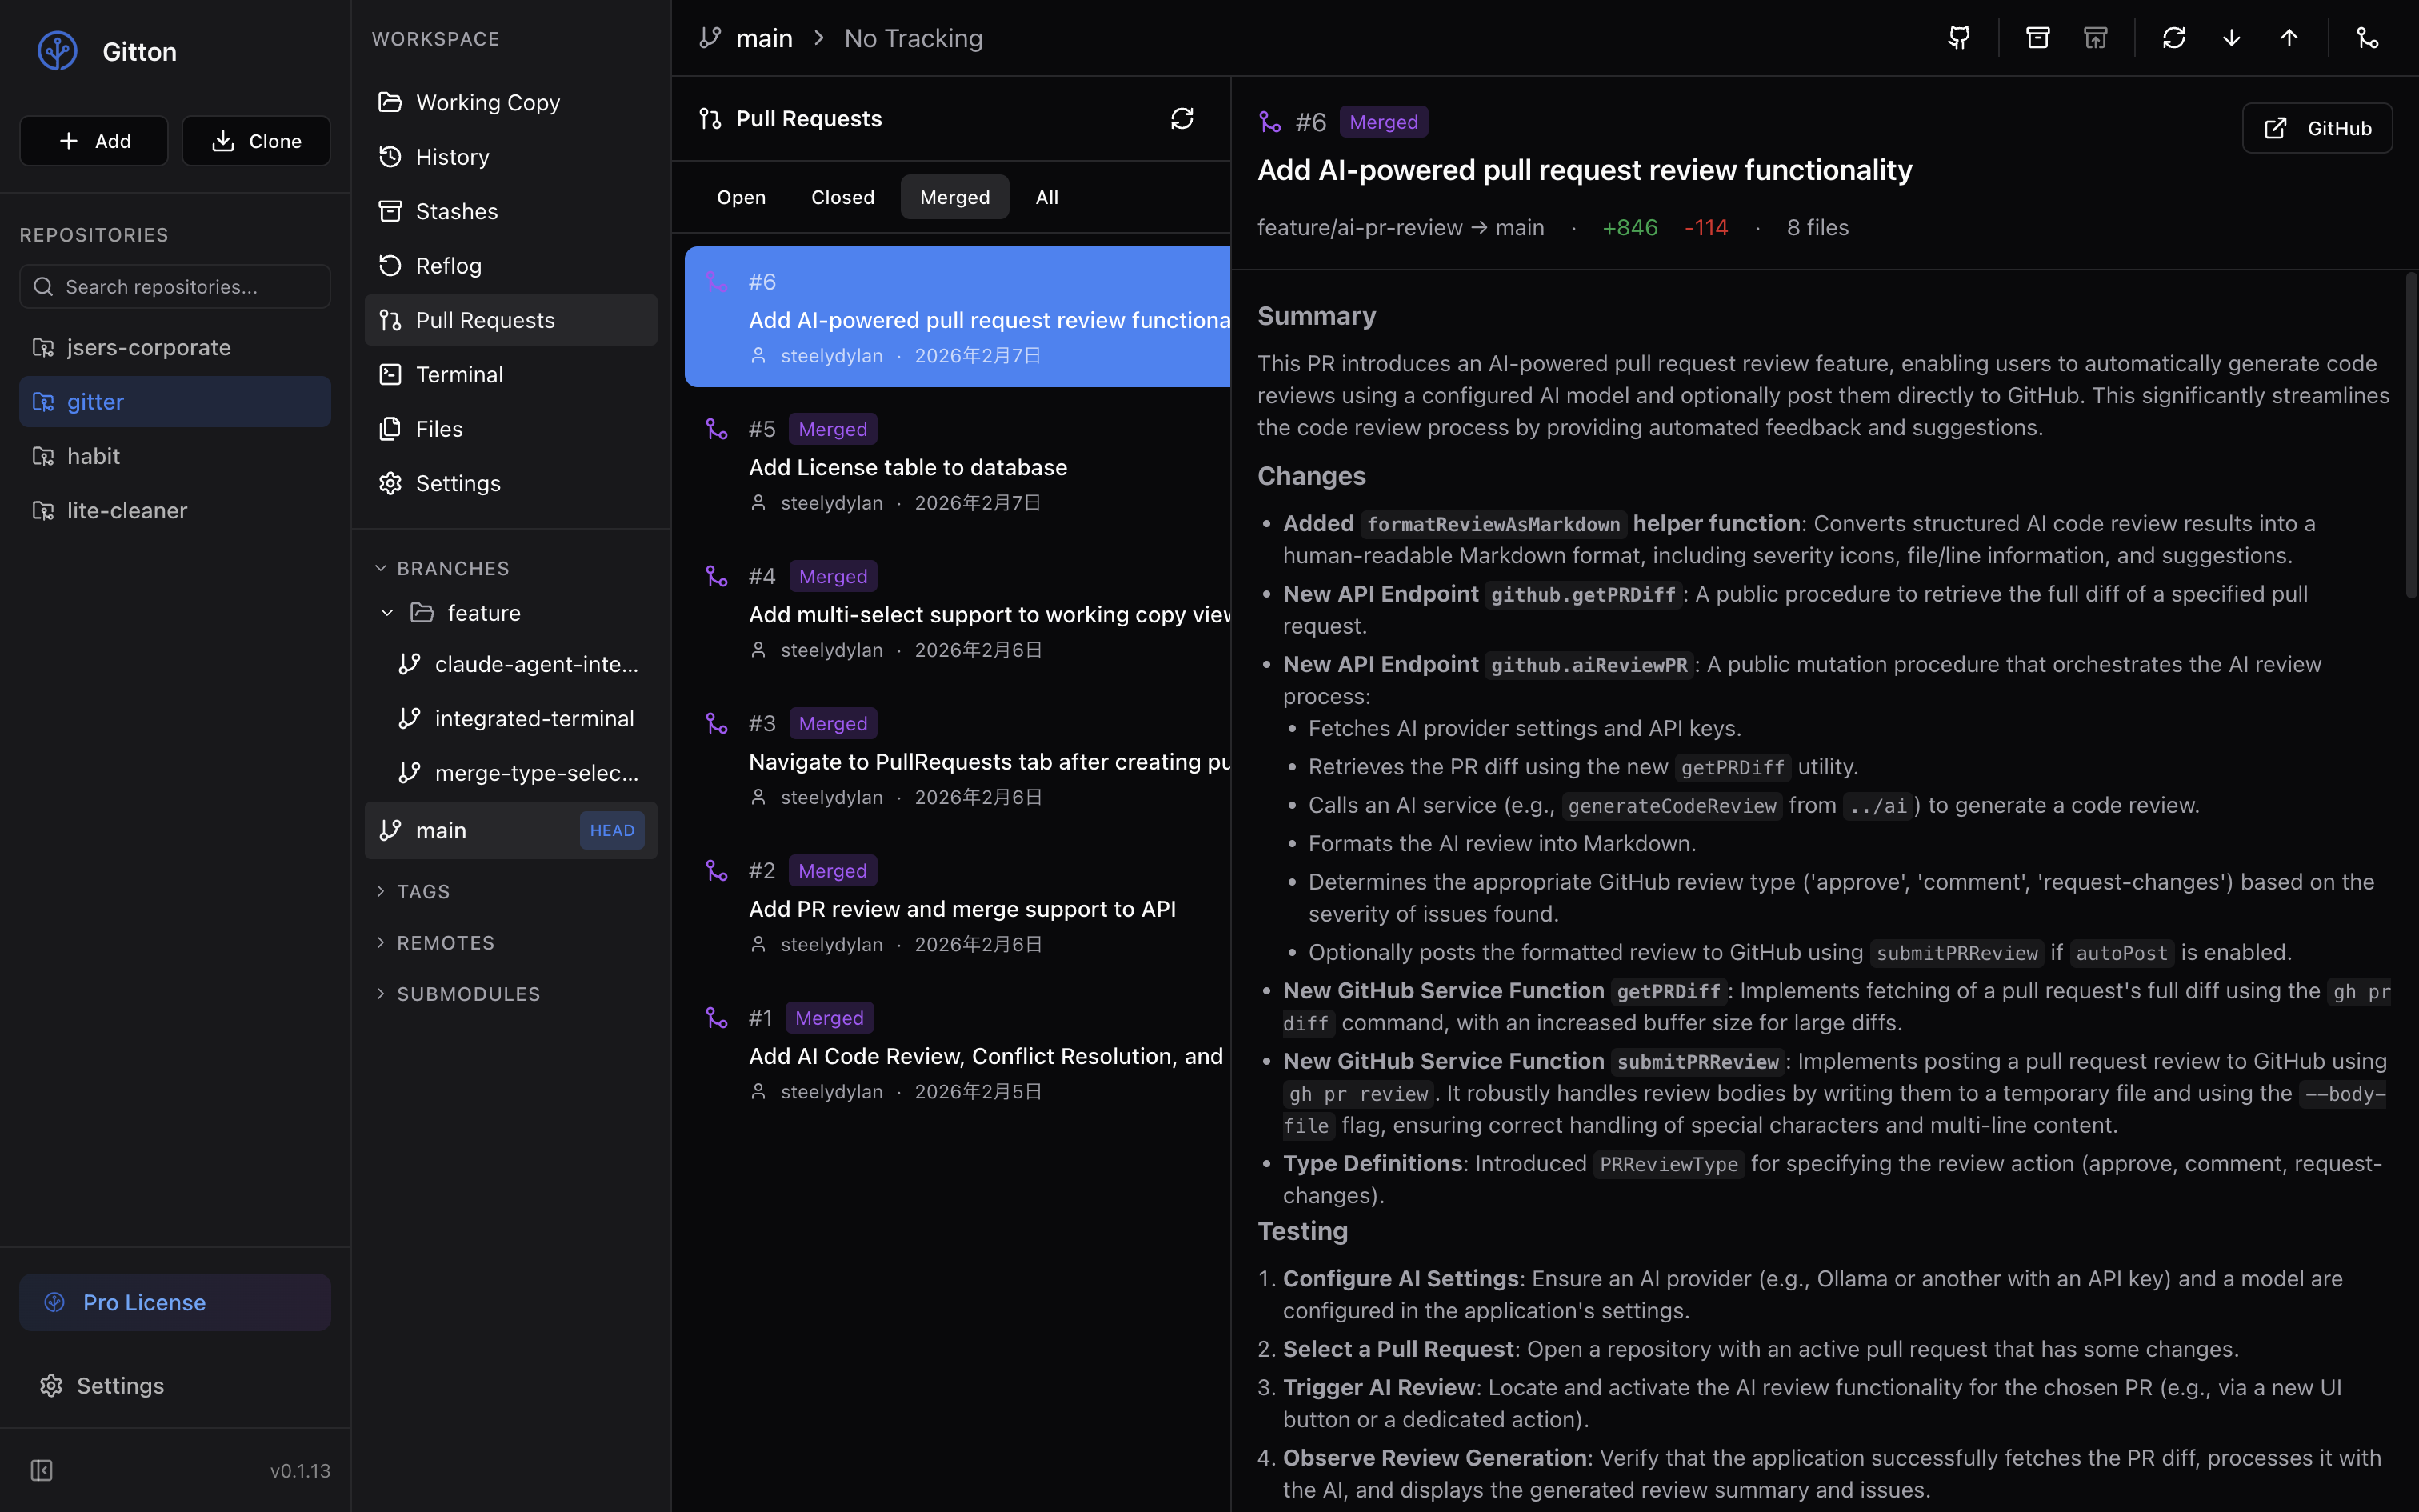Select the All pull requests filter
Screen dimensions: 2419x1512
(x=1046, y=196)
